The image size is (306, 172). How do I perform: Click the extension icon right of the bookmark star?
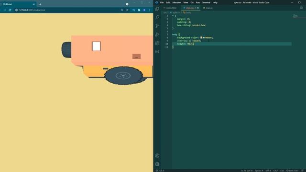(134, 10)
